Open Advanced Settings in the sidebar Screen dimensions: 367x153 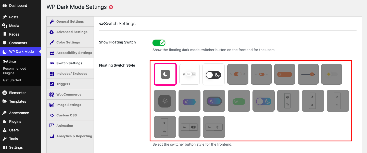coord(70,32)
